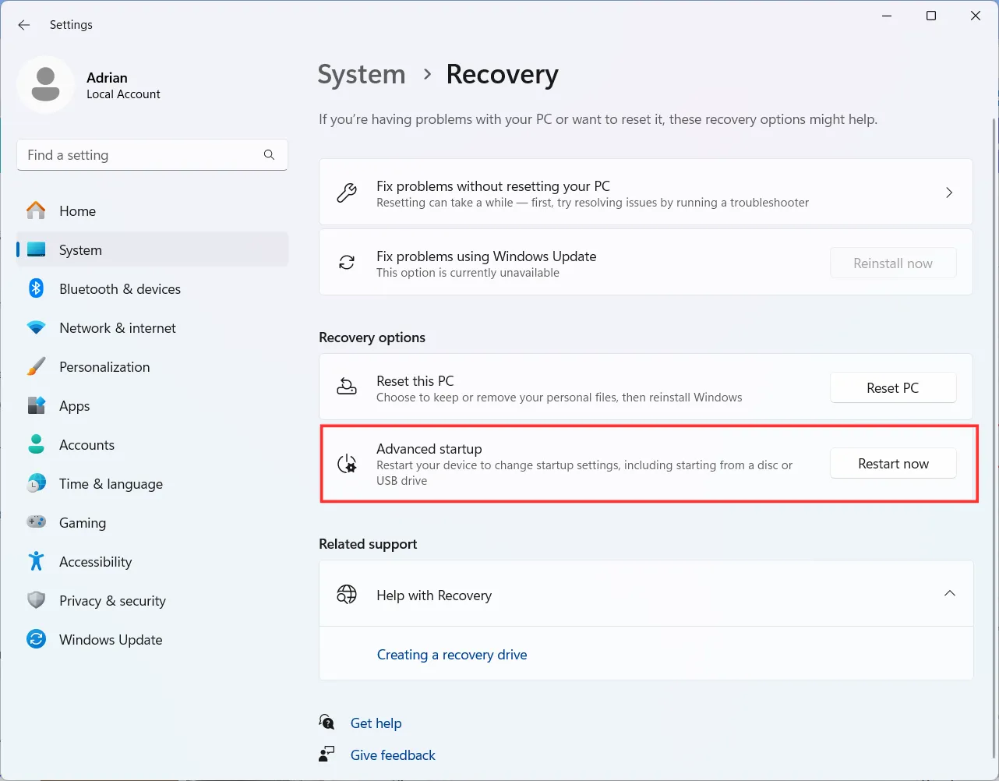Click the Recovery page title
Image resolution: width=999 pixels, height=781 pixels.
[502, 74]
